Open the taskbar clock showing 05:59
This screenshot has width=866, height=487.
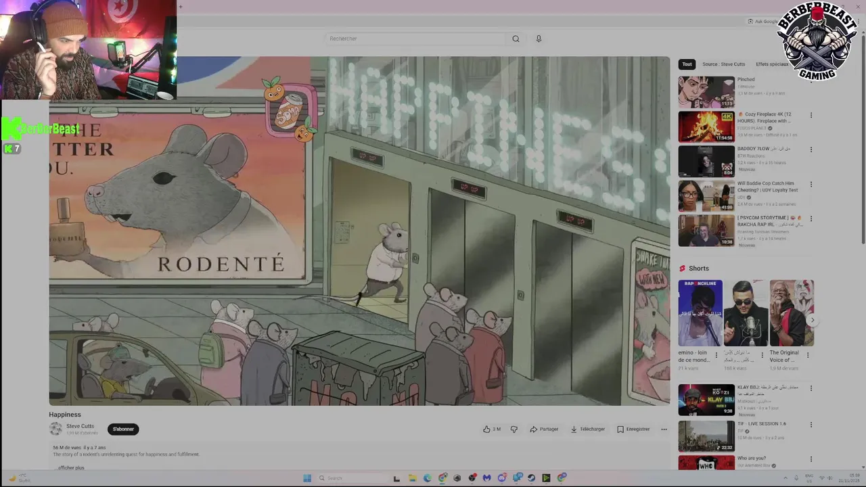(x=848, y=478)
